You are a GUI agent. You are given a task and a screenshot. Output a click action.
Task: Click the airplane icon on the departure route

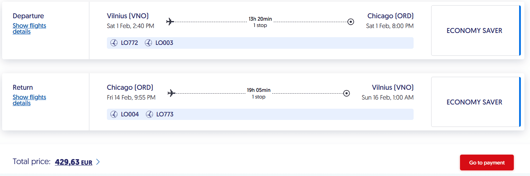(x=170, y=22)
